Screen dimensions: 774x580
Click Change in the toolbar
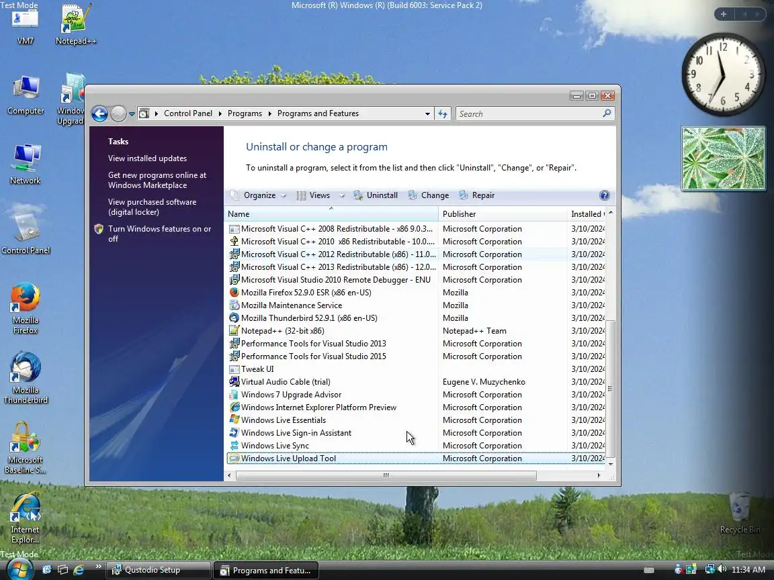(429, 195)
